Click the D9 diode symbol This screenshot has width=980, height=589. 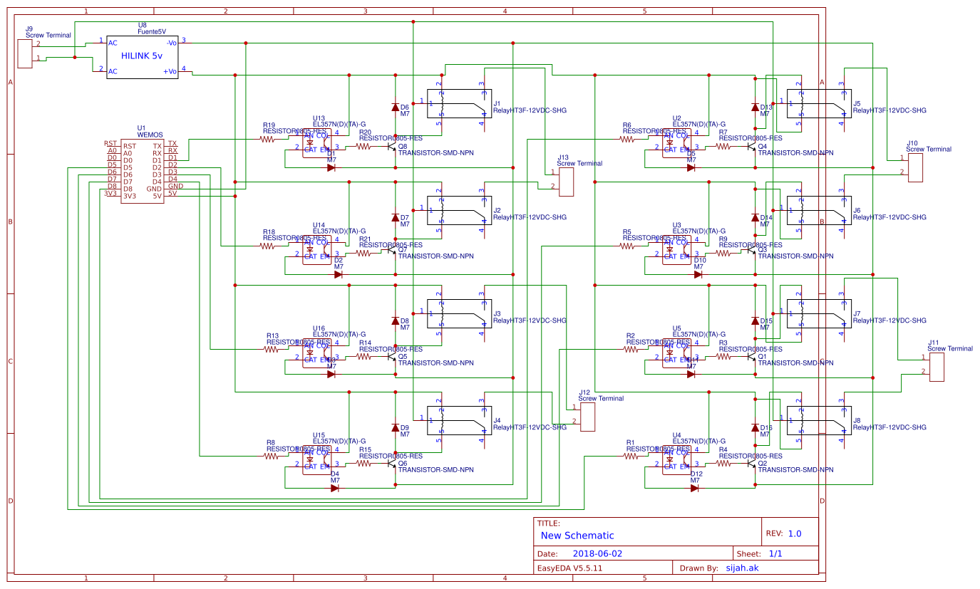(x=396, y=427)
